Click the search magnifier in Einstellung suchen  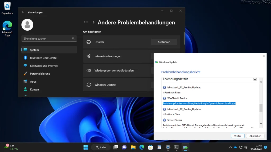(73, 39)
